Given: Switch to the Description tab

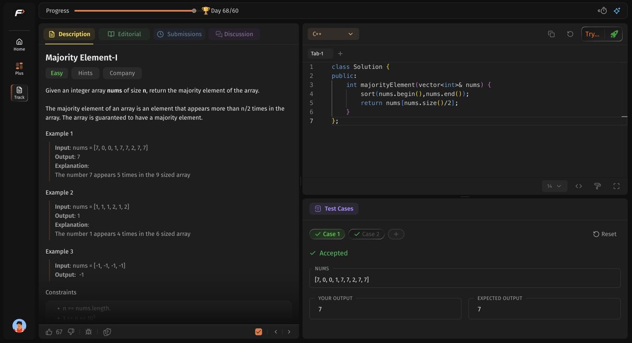Looking at the screenshot, I should click(x=69, y=34).
